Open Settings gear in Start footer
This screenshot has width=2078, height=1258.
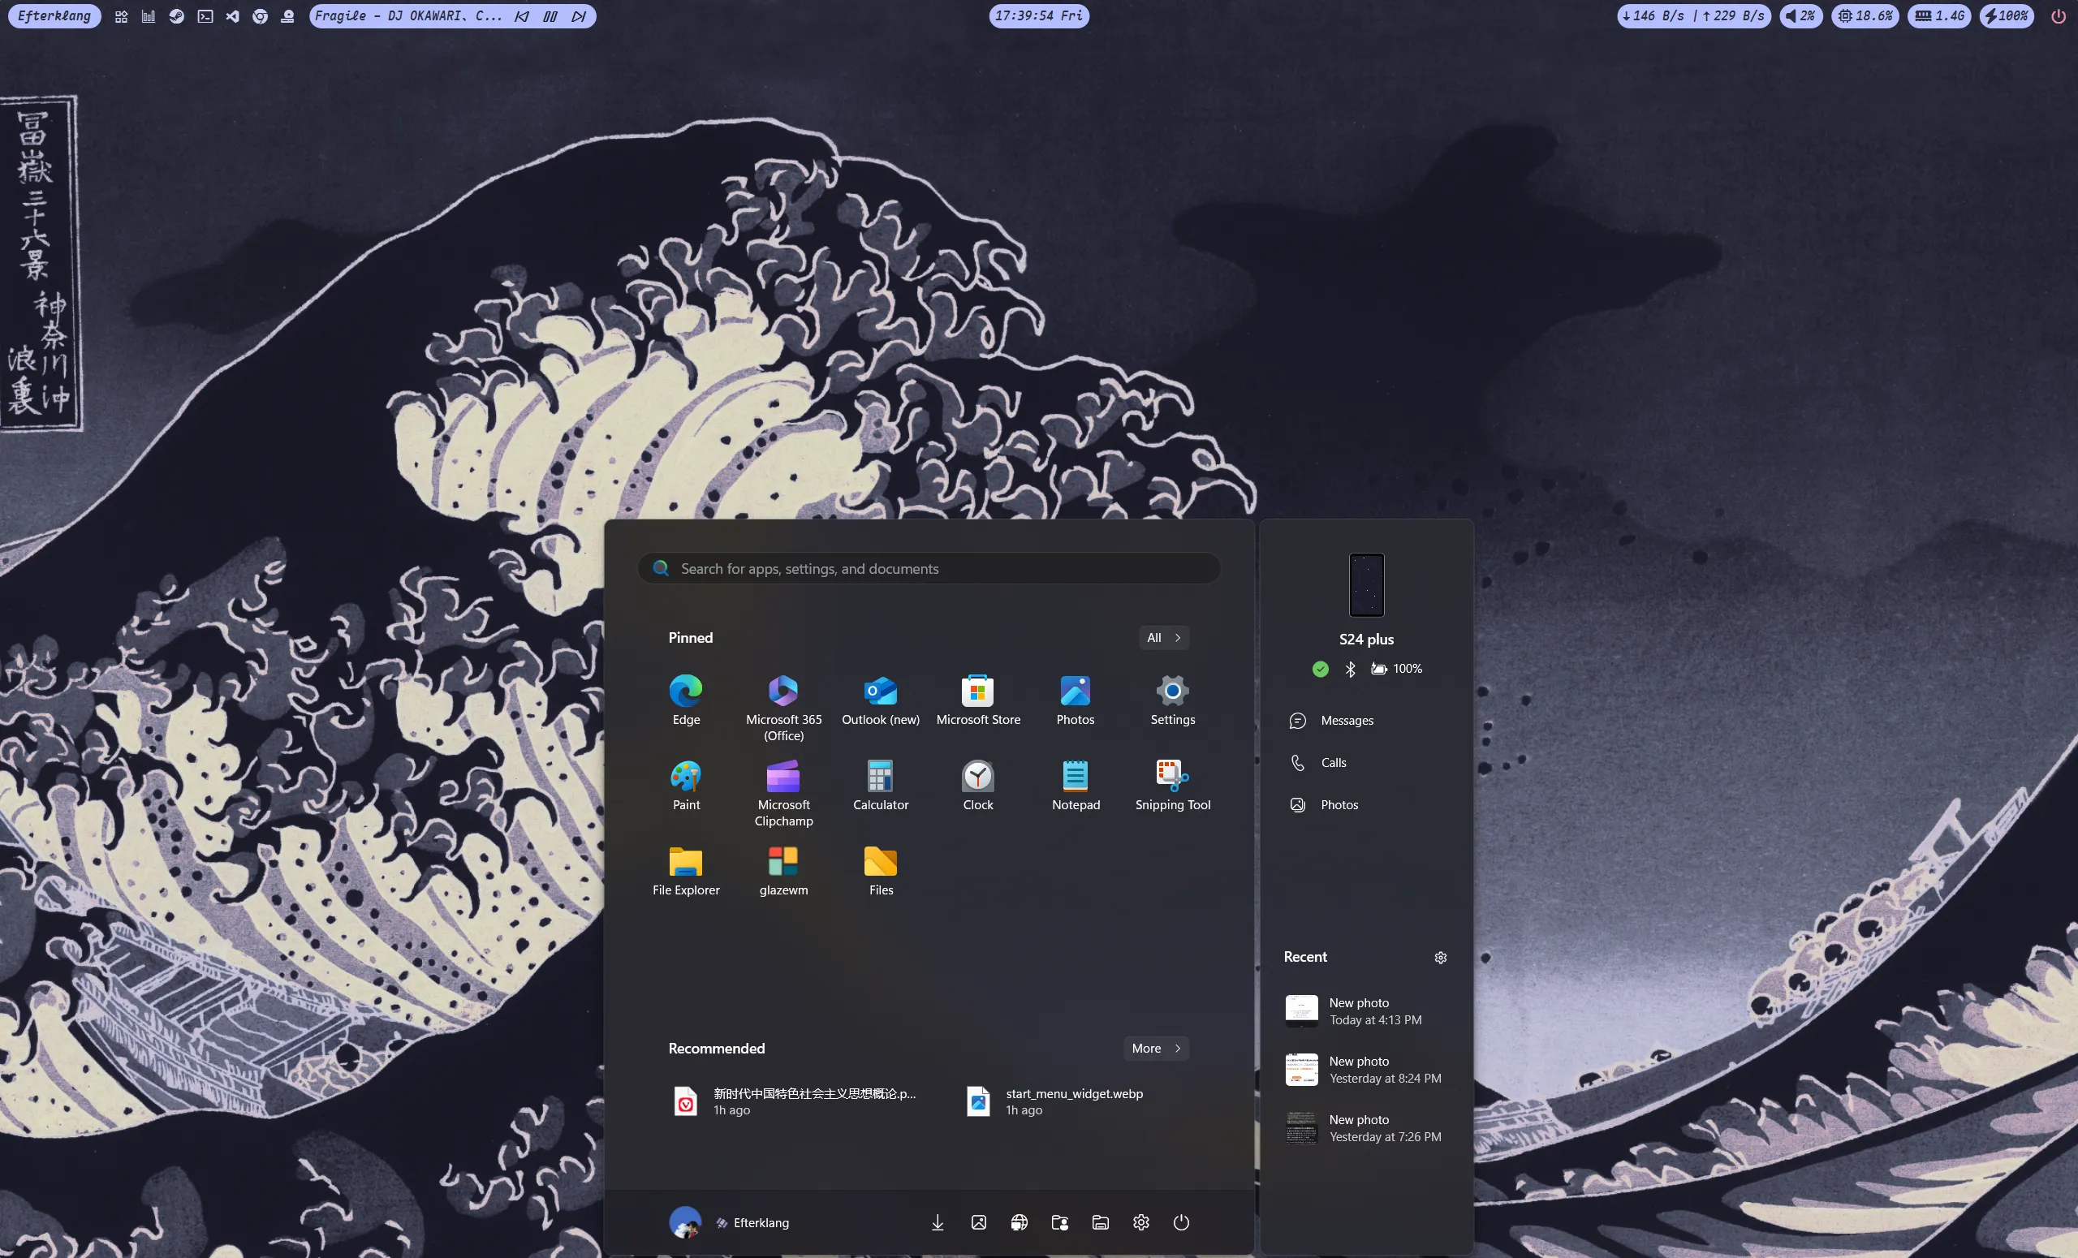(1141, 1221)
